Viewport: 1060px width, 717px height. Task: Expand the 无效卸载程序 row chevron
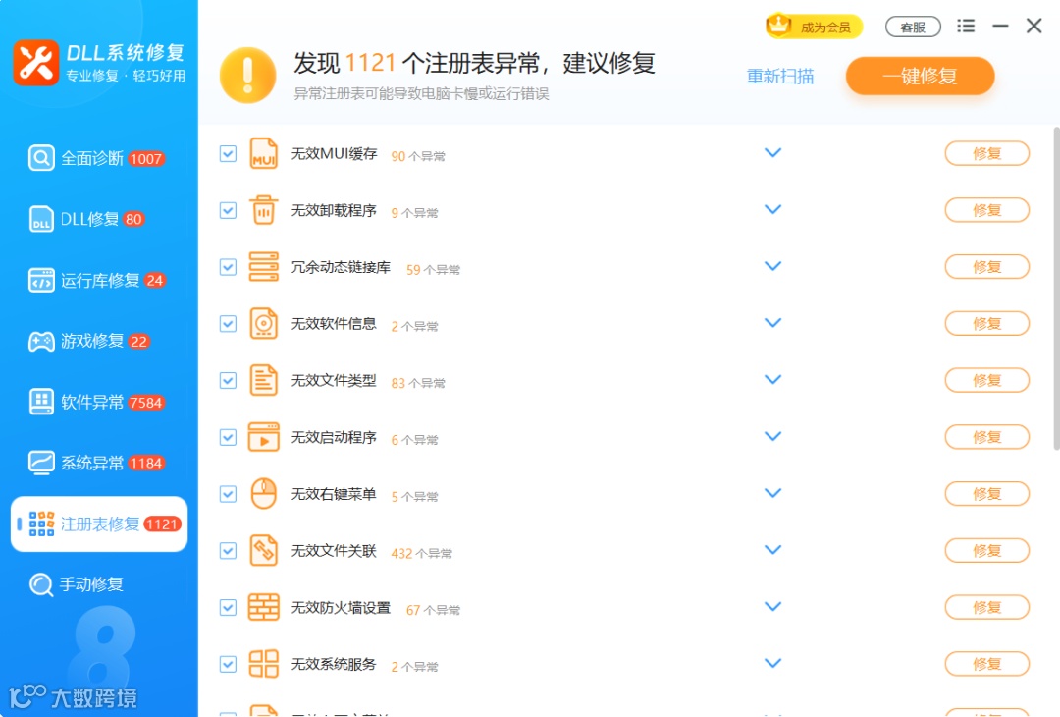(772, 209)
